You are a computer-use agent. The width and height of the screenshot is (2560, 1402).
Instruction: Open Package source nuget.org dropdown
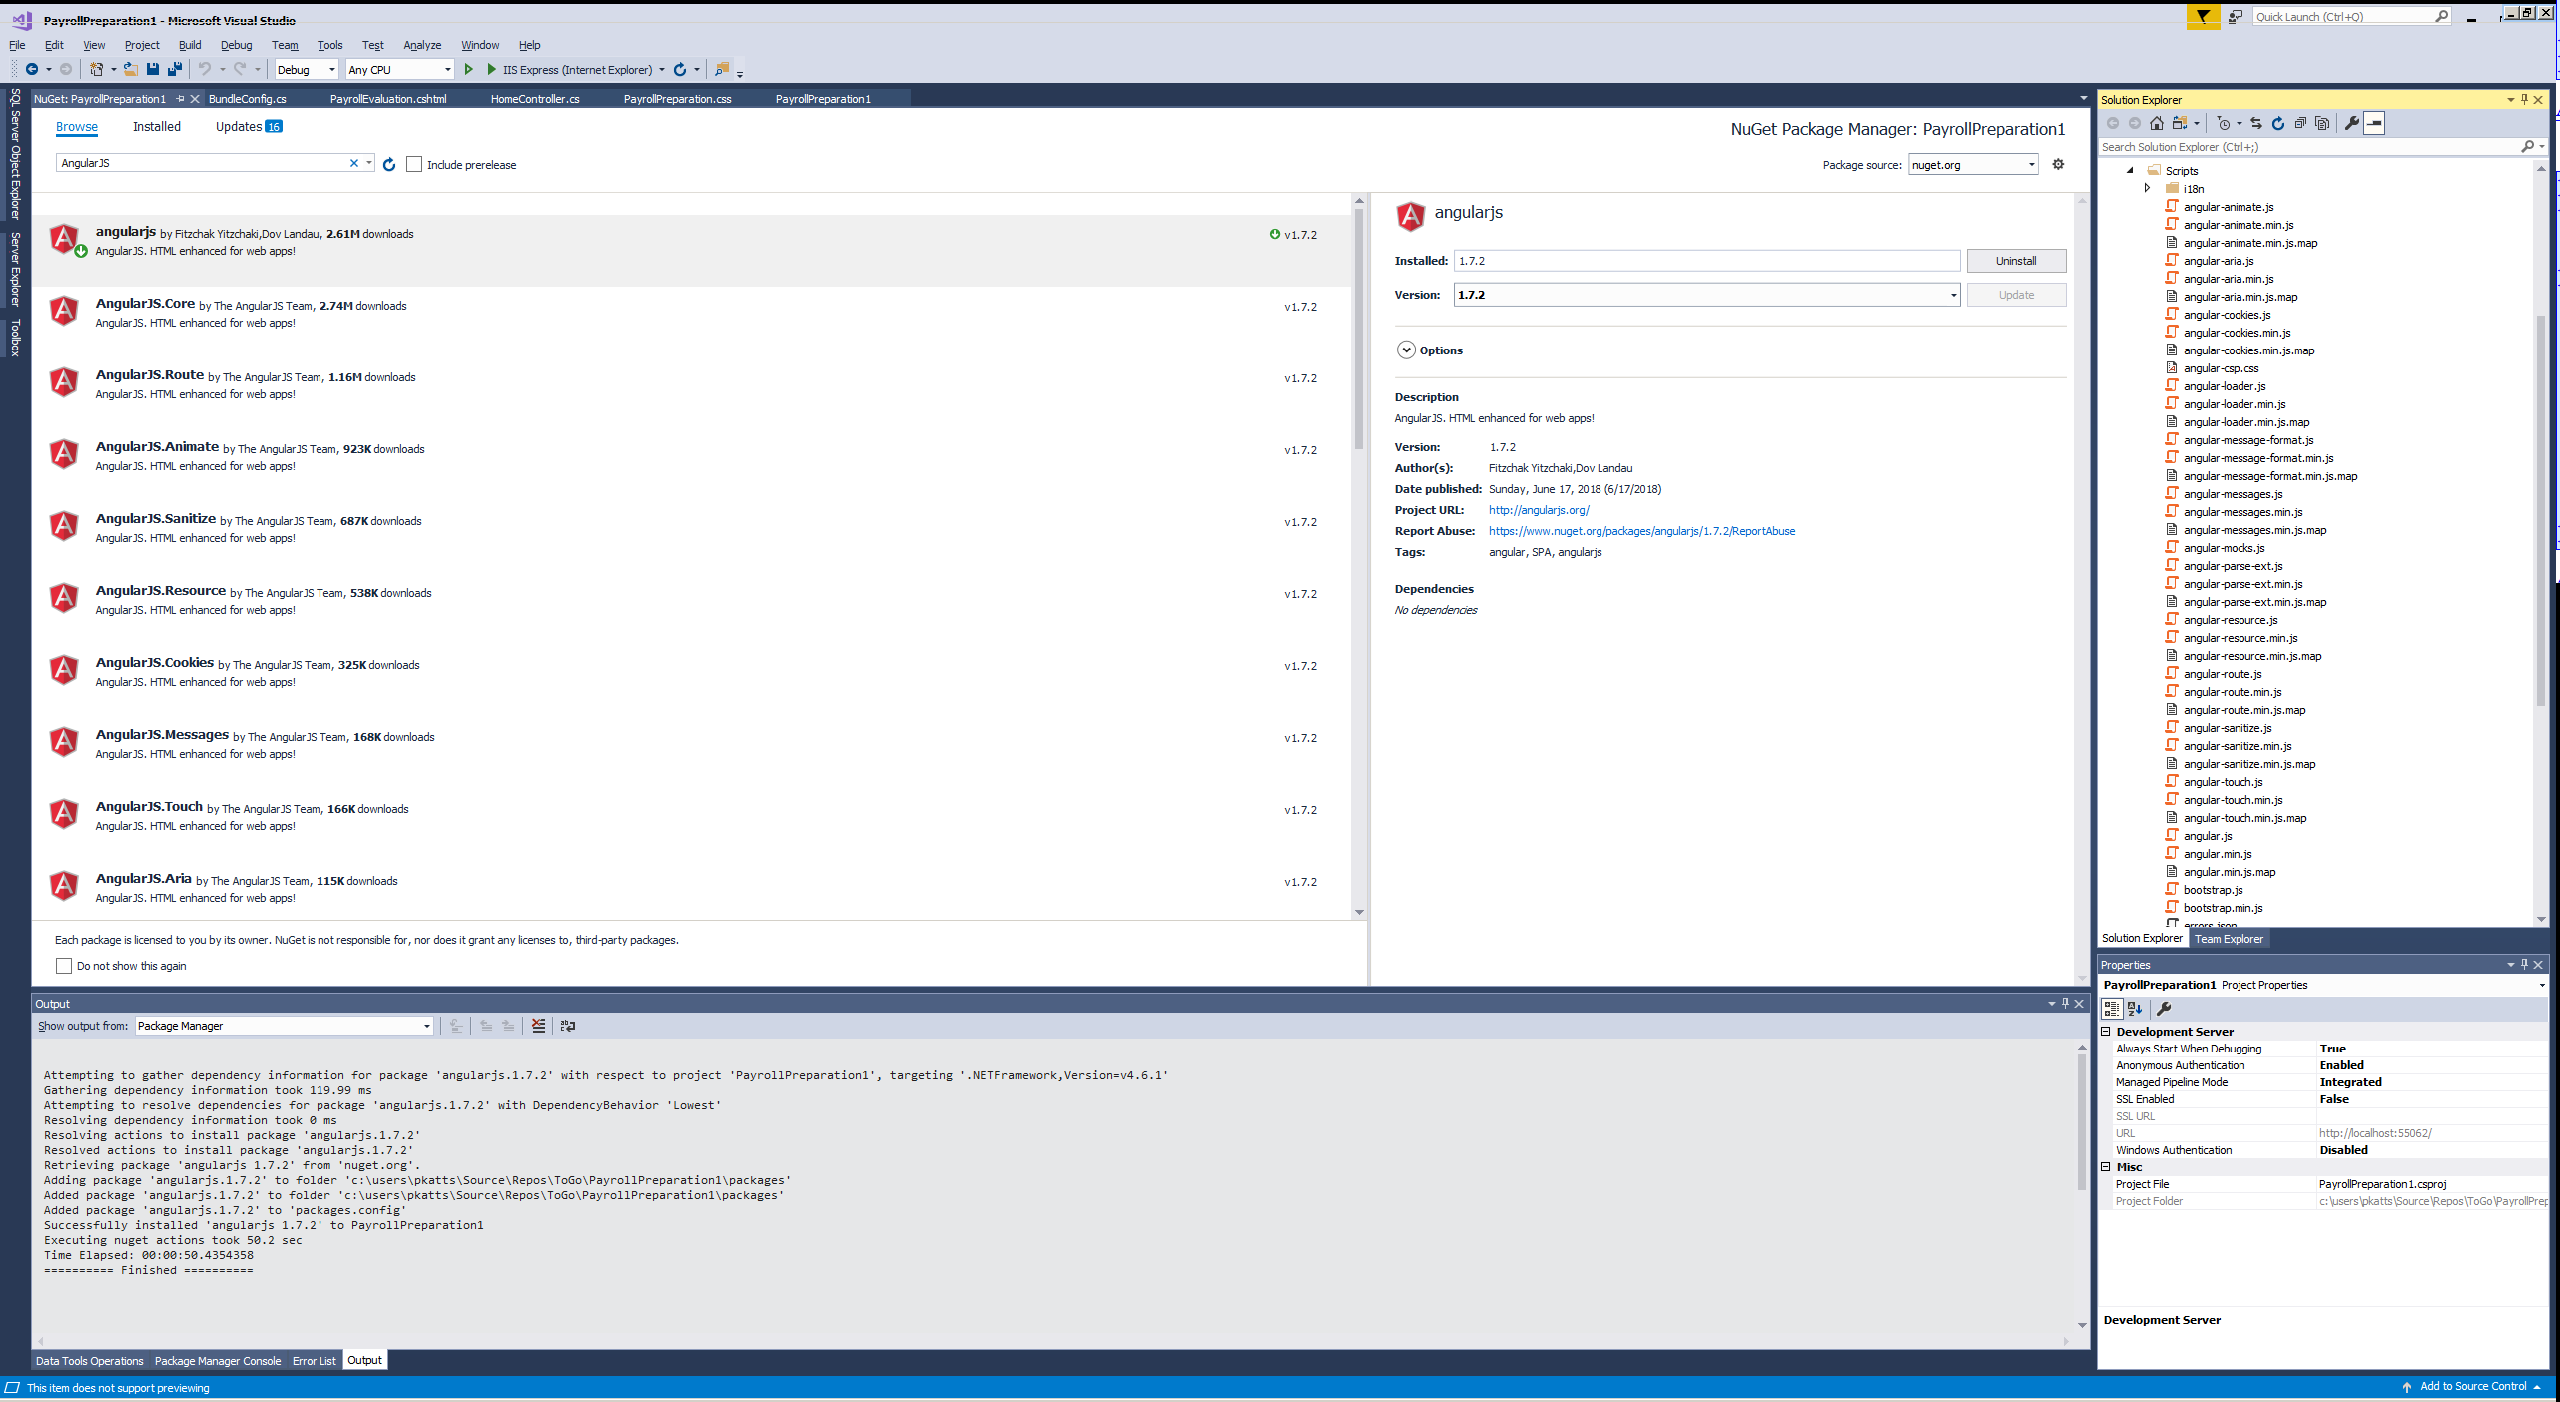tap(1973, 165)
